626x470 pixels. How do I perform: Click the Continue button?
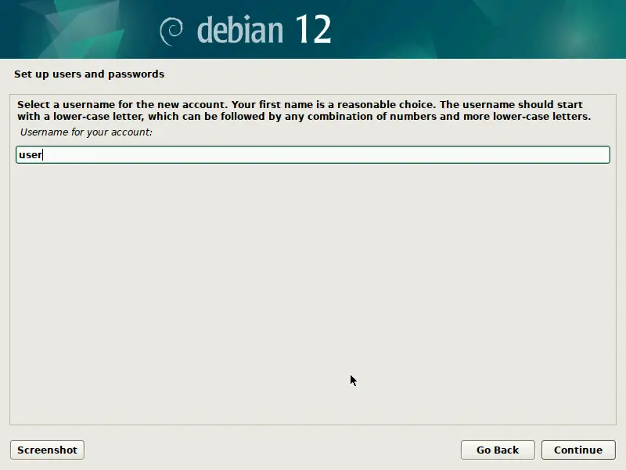[x=578, y=450]
